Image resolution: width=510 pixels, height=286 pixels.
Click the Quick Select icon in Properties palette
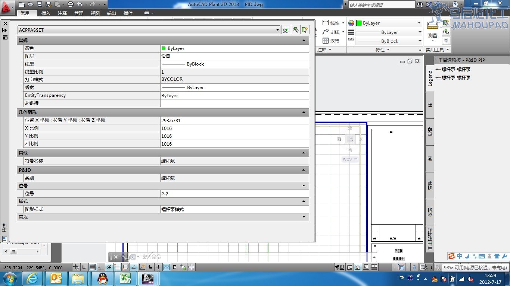[x=305, y=30]
